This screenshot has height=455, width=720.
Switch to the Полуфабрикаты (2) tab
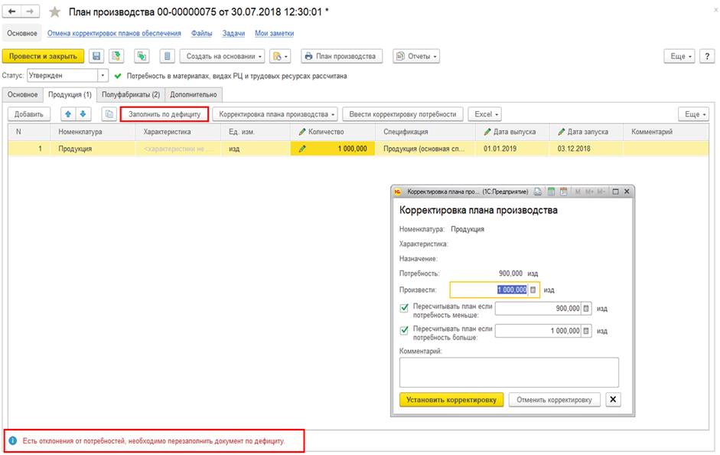(131, 94)
